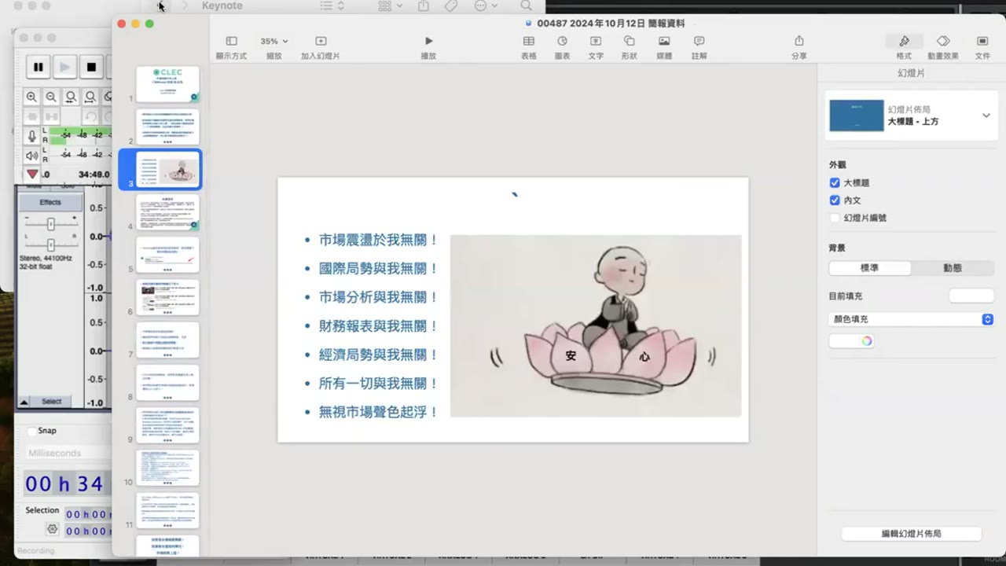Viewport: 1006px width, 566px height.
Task: Add a comment with 註解 icon
Action: pyautogui.click(x=699, y=41)
